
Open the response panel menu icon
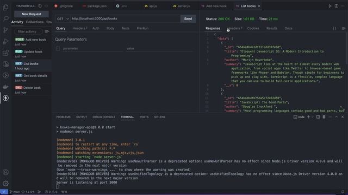tap(343, 28)
